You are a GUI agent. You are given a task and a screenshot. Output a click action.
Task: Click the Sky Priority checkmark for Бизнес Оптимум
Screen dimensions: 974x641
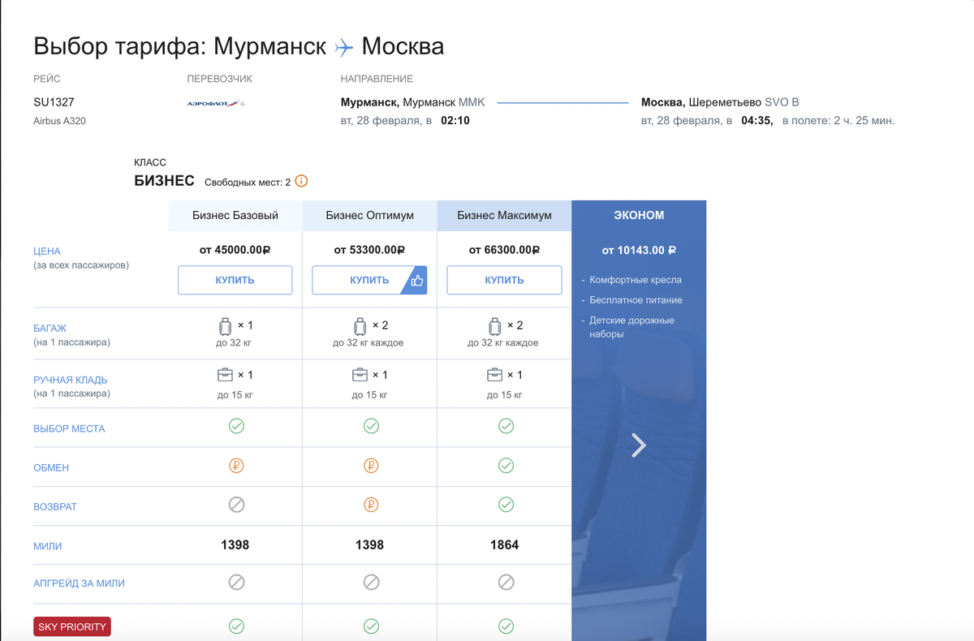click(x=371, y=626)
